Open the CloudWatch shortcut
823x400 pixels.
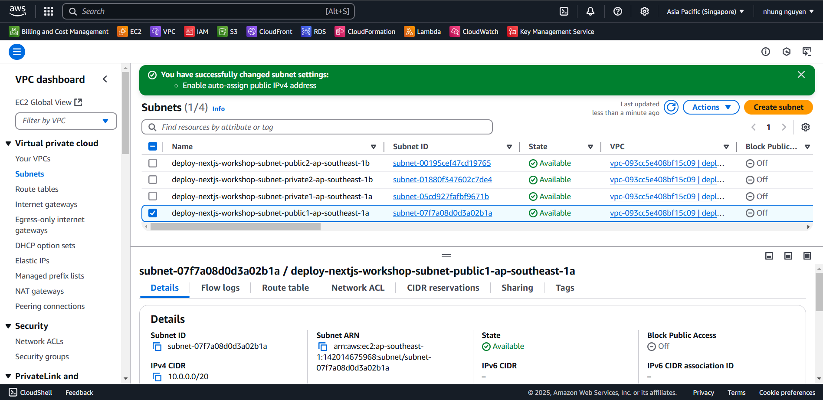[x=474, y=32]
